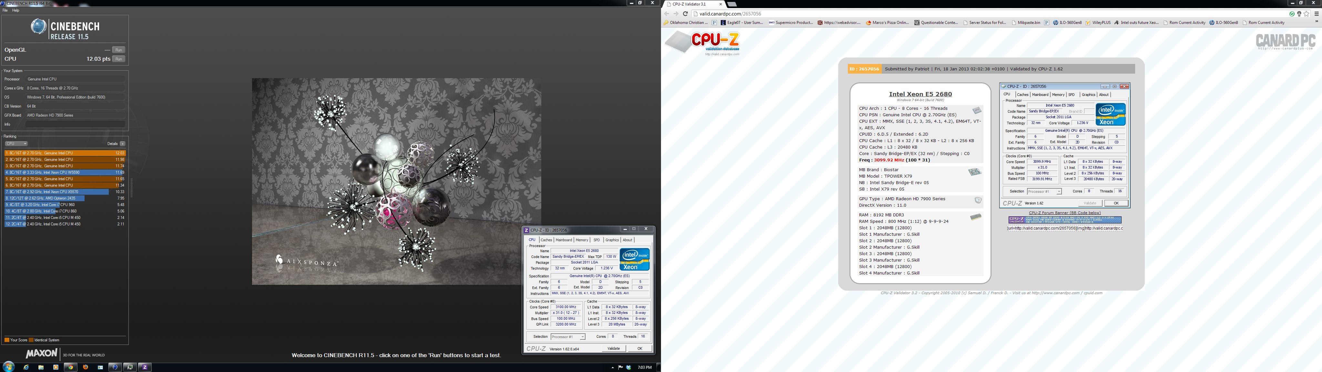1322x372 pixels.
Task: Click Validate button in desktop CPU-Z window
Action: click(x=614, y=348)
